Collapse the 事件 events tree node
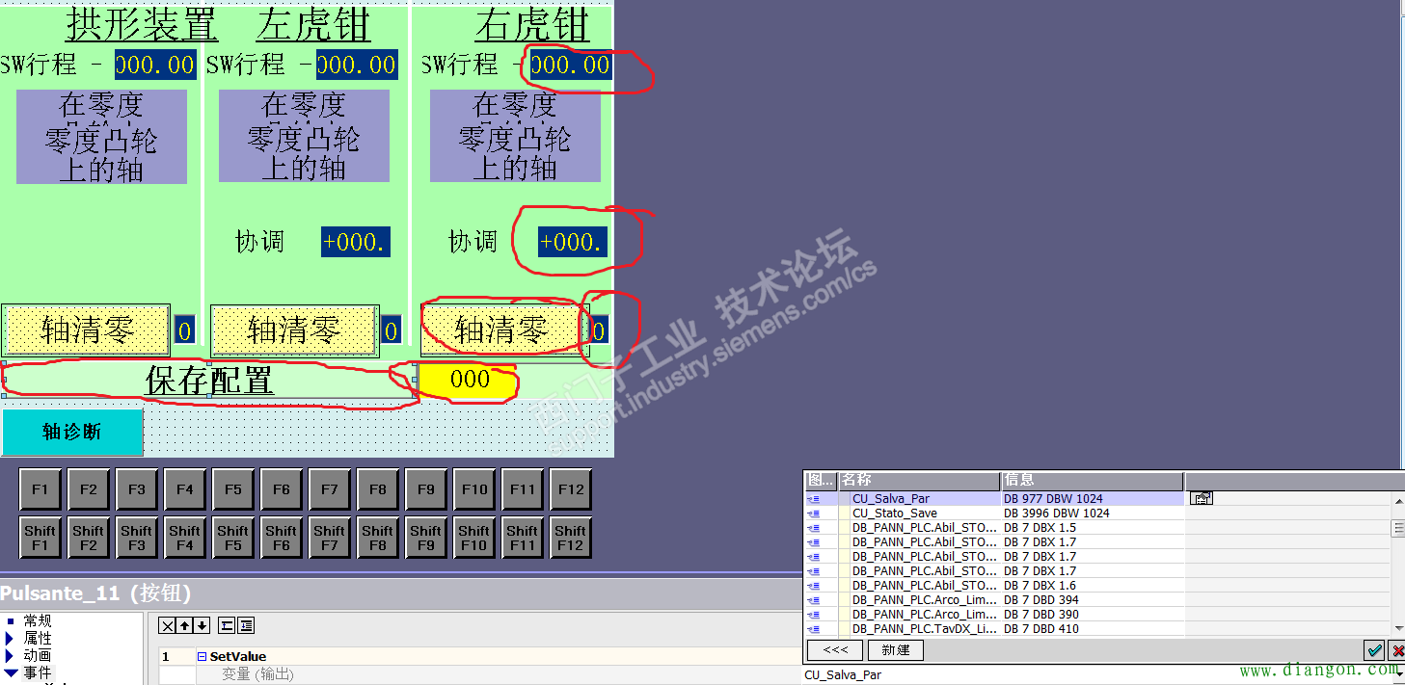Image resolution: width=1405 pixels, height=685 pixels. [x=10, y=672]
